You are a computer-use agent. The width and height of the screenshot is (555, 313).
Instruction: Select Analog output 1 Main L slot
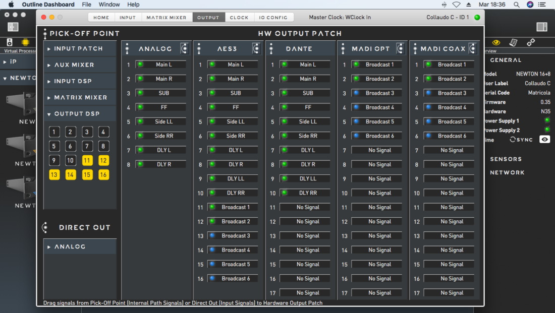coord(160,65)
